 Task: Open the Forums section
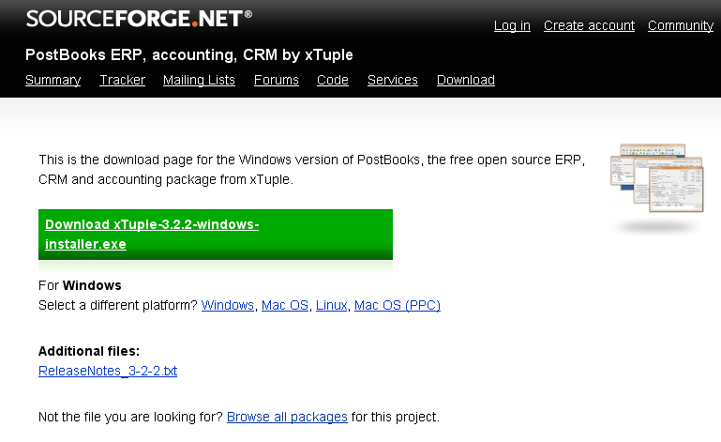tap(276, 80)
